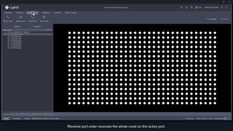Switch to Animation mode

pos(16,118)
